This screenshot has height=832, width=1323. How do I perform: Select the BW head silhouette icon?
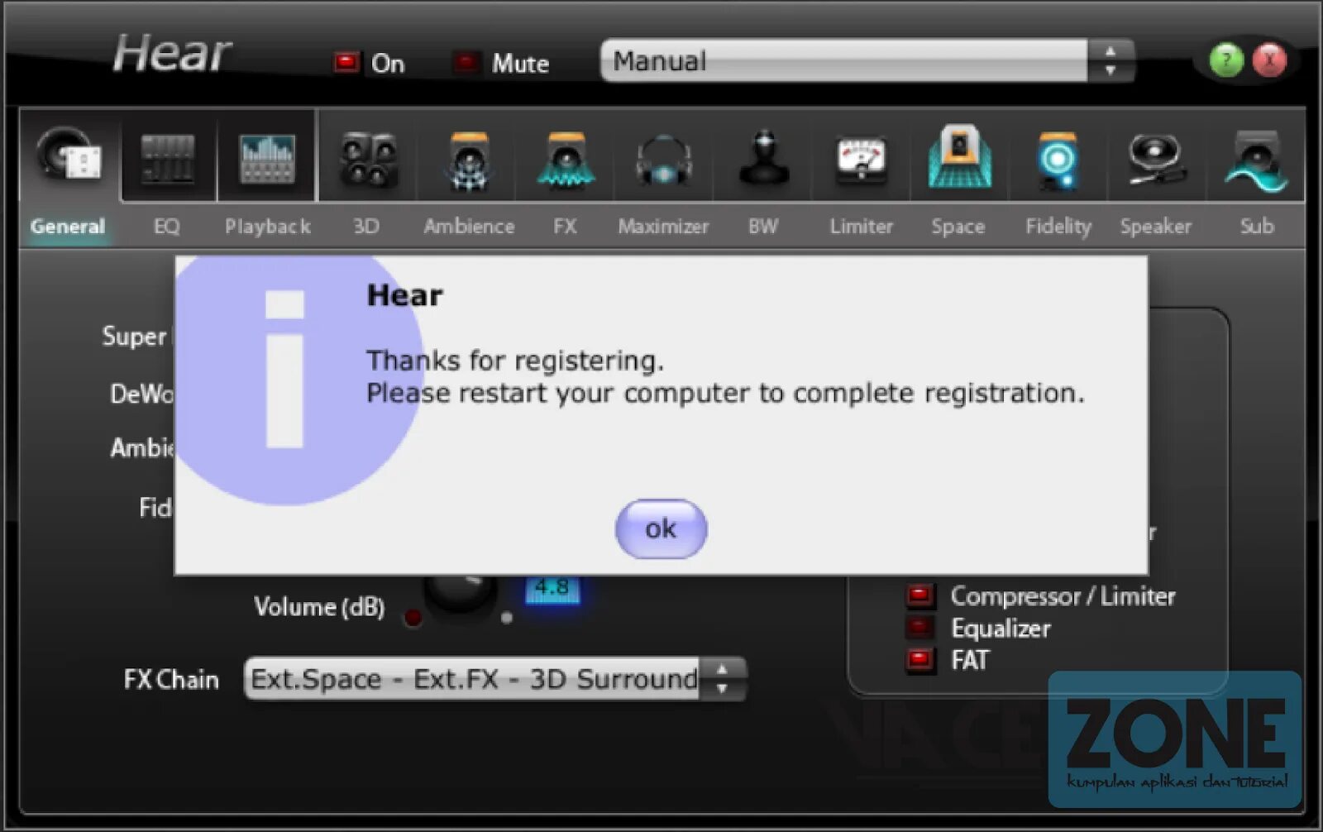pos(763,157)
